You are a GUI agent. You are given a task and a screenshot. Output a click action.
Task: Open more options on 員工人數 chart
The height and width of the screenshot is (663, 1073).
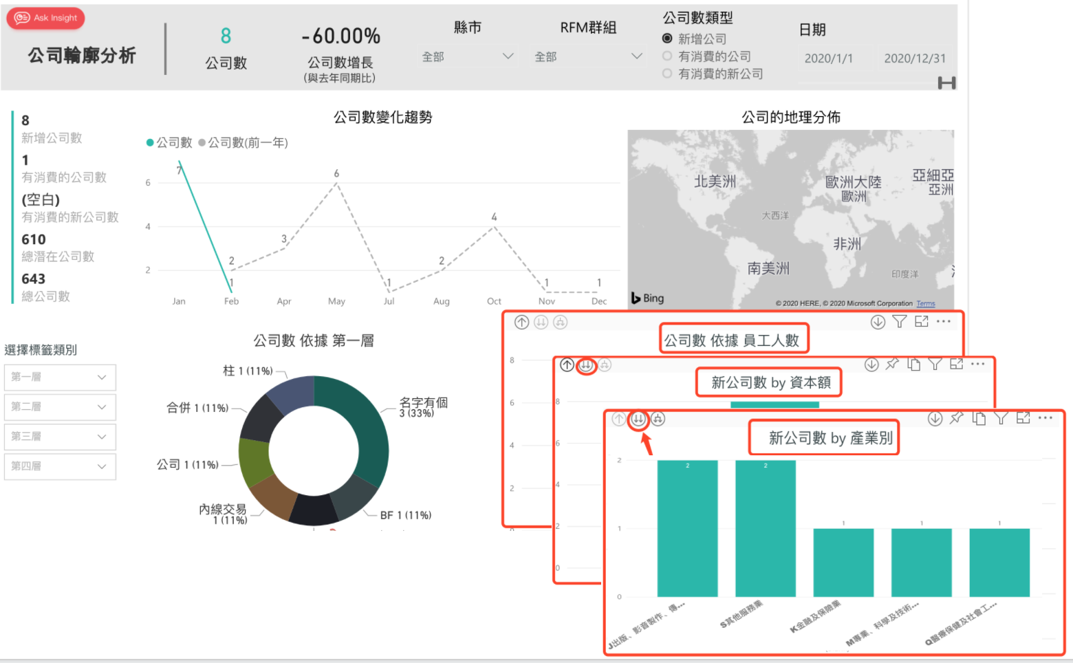click(944, 321)
